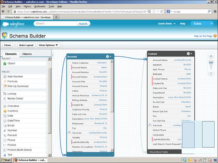The height and width of the screenshot is (163, 218).
Task: Pick the Text field icon
Action: point(5,155)
